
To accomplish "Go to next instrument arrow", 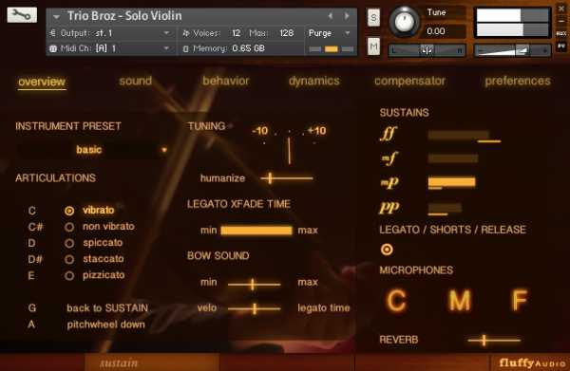I will (347, 16).
